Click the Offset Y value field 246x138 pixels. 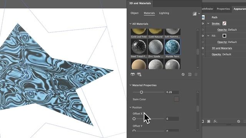(x=172, y=130)
